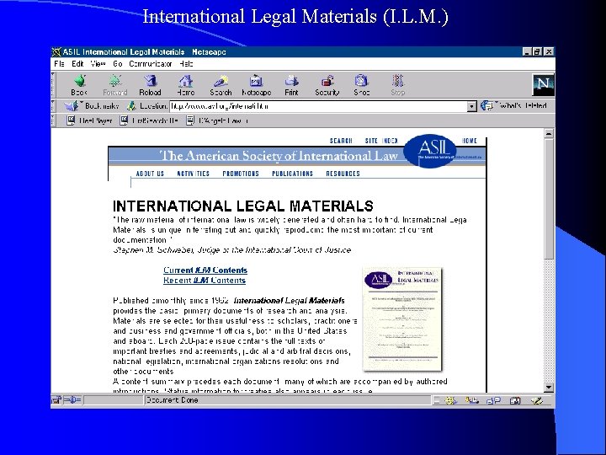Click the HOME link on ASIL header
The image size is (606, 455).
coord(469,141)
